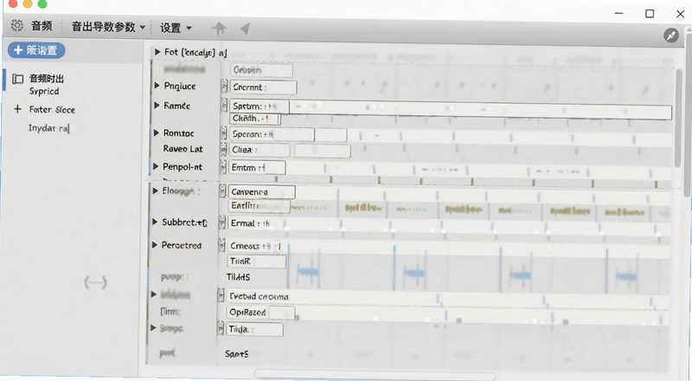The width and height of the screenshot is (692, 381).
Task: Click the timeline panel vertical scrollbar
Action: point(678,118)
